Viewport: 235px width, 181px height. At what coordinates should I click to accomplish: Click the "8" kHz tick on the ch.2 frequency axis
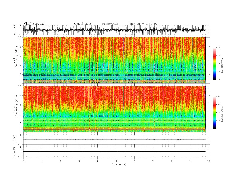(x=21, y=96)
